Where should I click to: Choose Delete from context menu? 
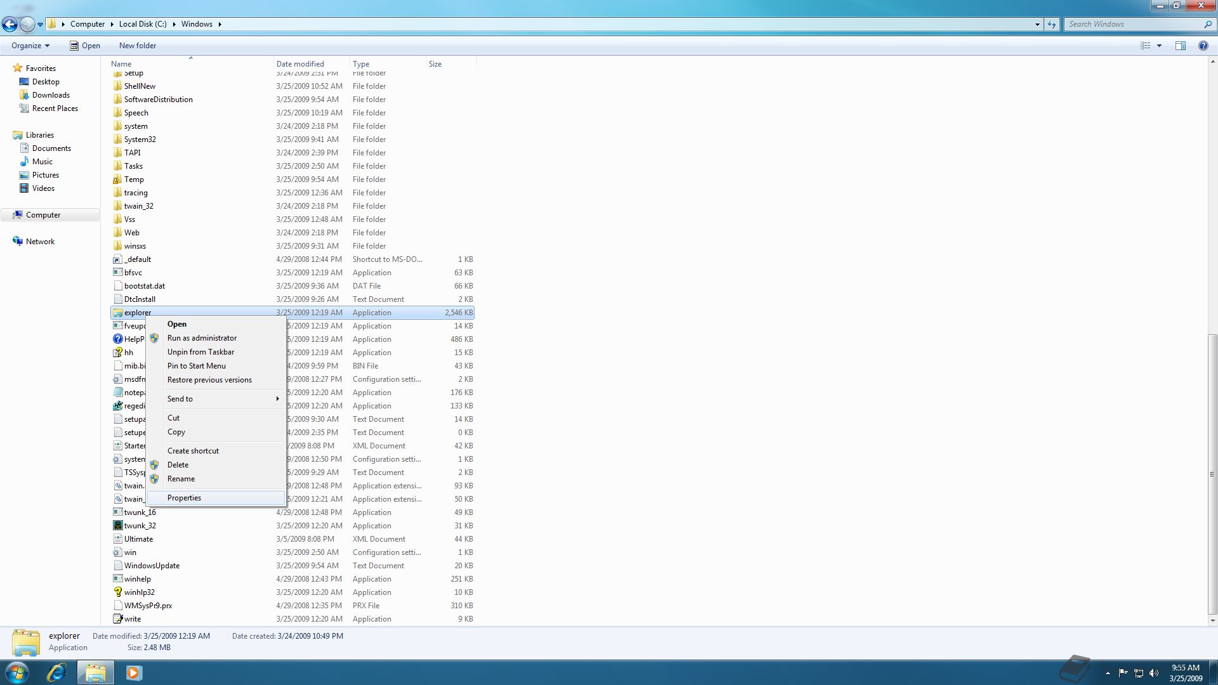tap(216, 465)
